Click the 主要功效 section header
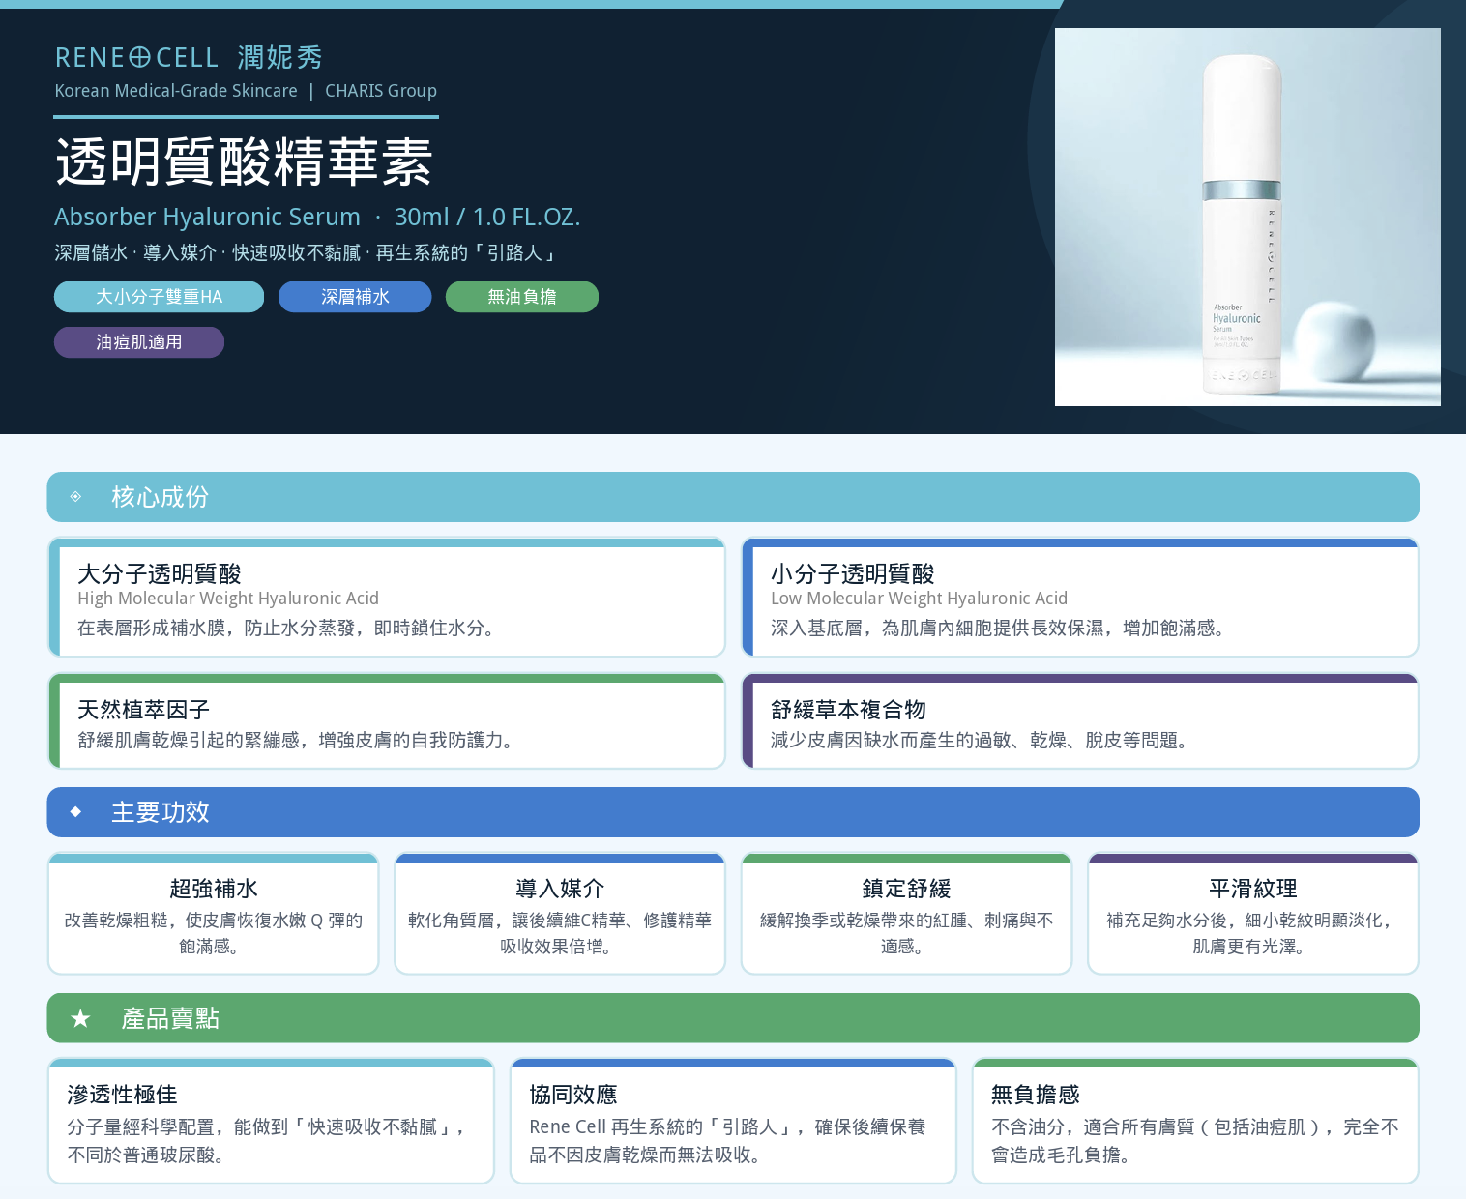The image size is (1466, 1199). [733, 812]
